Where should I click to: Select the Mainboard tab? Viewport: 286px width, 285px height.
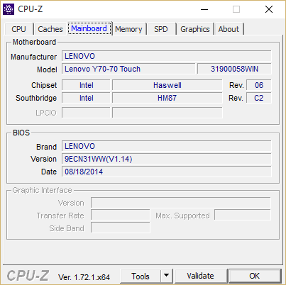(x=89, y=28)
